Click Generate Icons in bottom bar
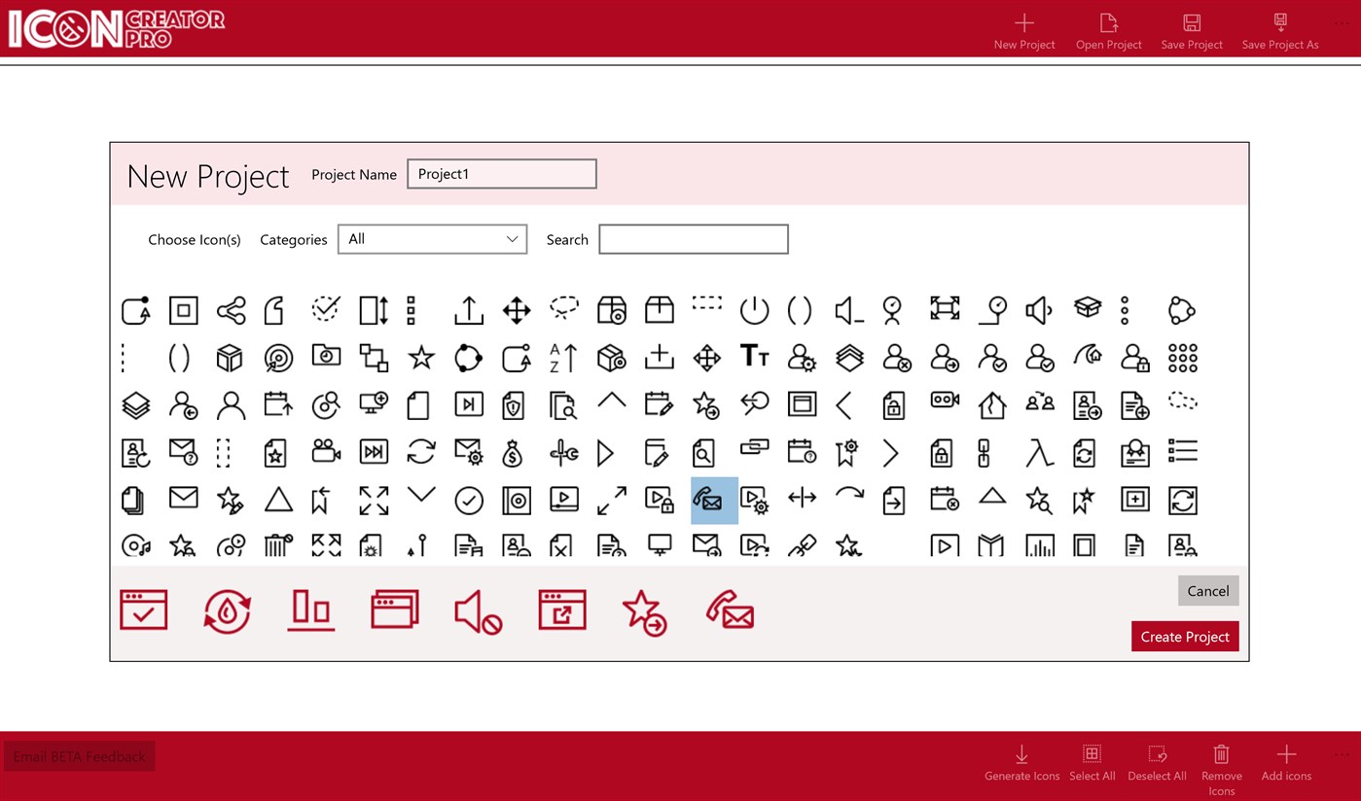 pos(1021,763)
